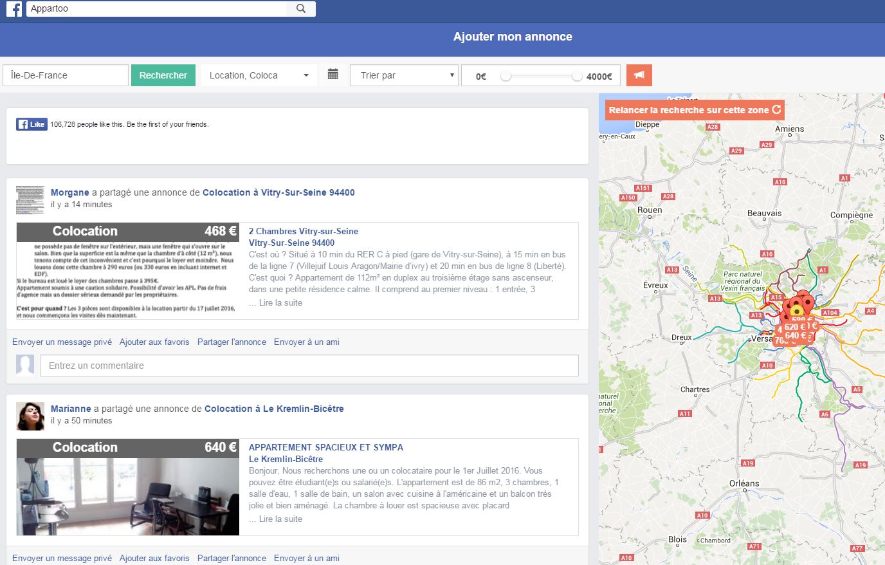This screenshot has height=565, width=885.
Task: Open the Location, Coloca dropdown
Action: click(x=259, y=75)
